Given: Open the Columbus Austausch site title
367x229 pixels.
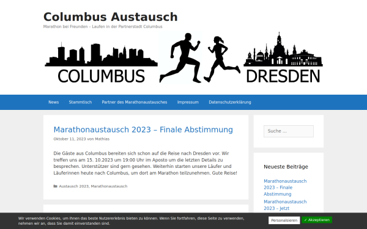Looking at the screenshot, I should point(111,17).
